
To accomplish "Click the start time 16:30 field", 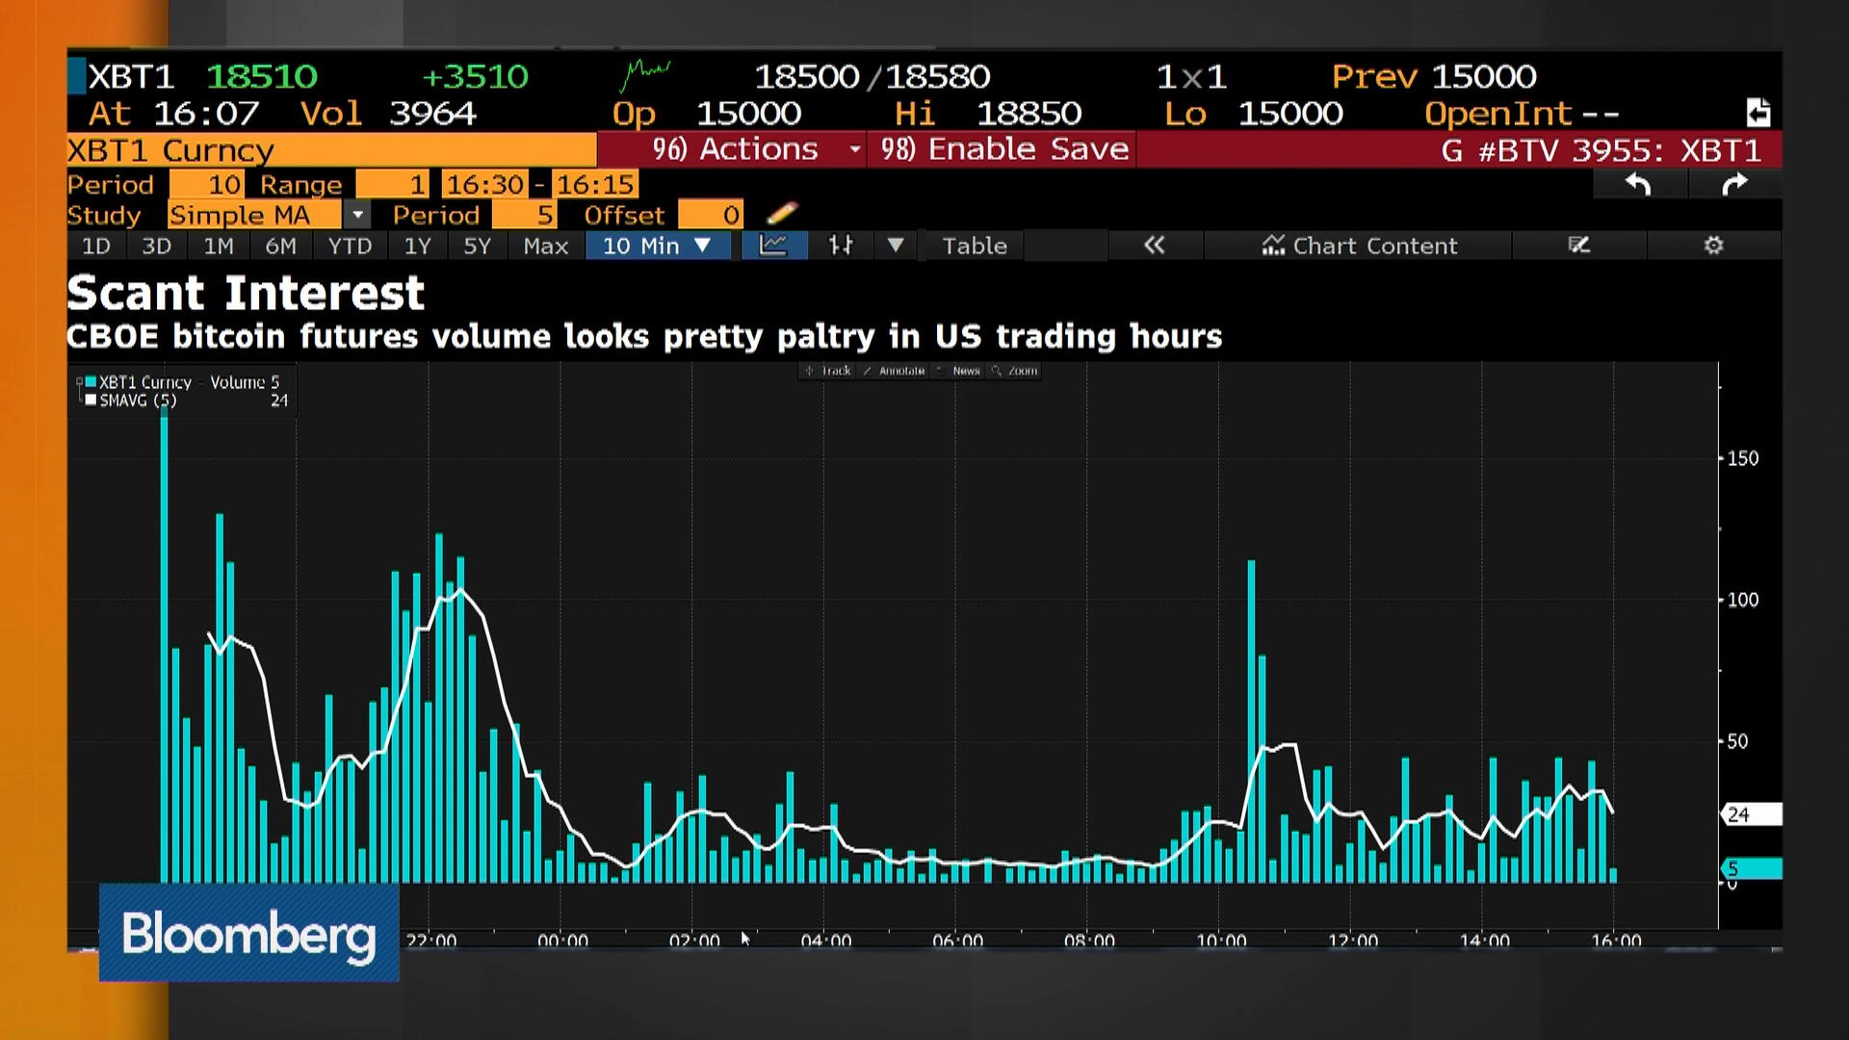I will click(x=484, y=184).
